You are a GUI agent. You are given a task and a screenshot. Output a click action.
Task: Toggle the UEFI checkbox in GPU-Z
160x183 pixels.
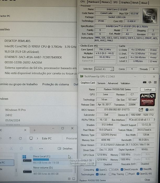[147, 110]
